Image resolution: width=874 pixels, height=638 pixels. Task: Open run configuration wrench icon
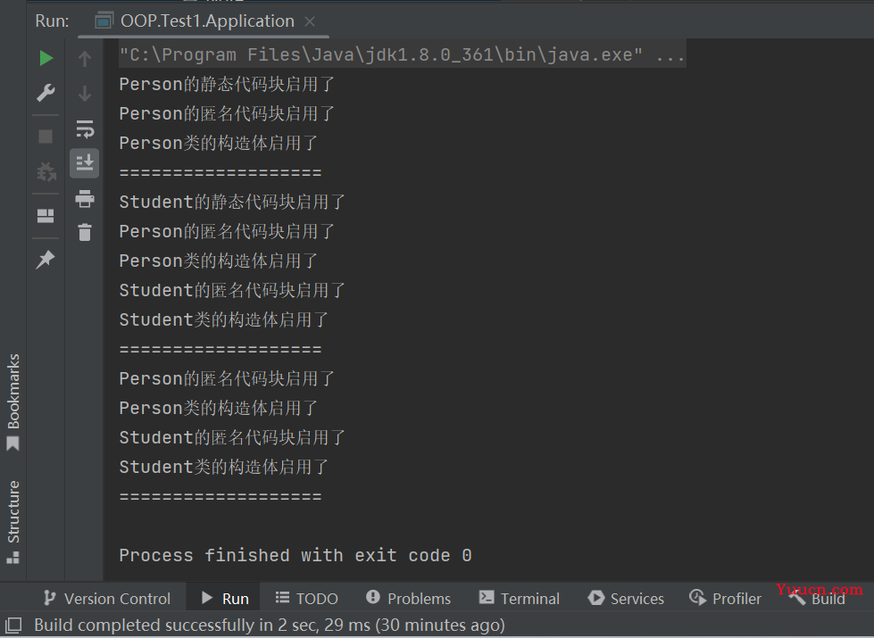click(46, 93)
